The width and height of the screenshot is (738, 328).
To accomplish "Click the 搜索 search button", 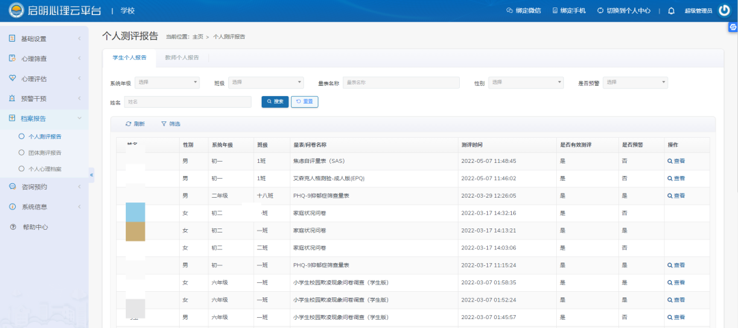I will pyautogui.click(x=275, y=102).
